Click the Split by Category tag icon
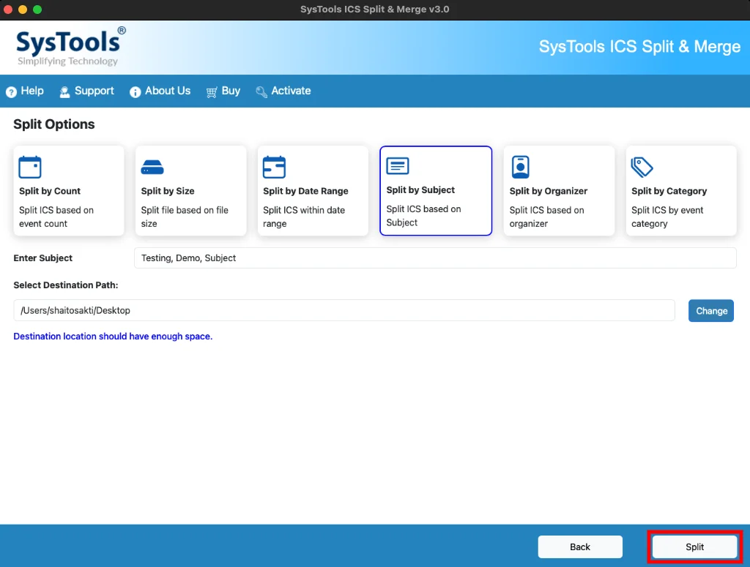 click(x=642, y=168)
